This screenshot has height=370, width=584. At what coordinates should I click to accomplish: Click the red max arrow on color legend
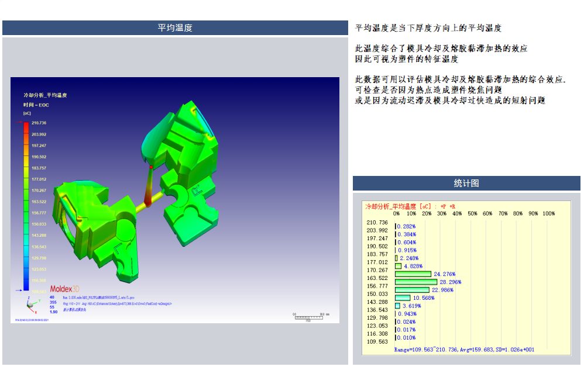[x=19, y=123]
